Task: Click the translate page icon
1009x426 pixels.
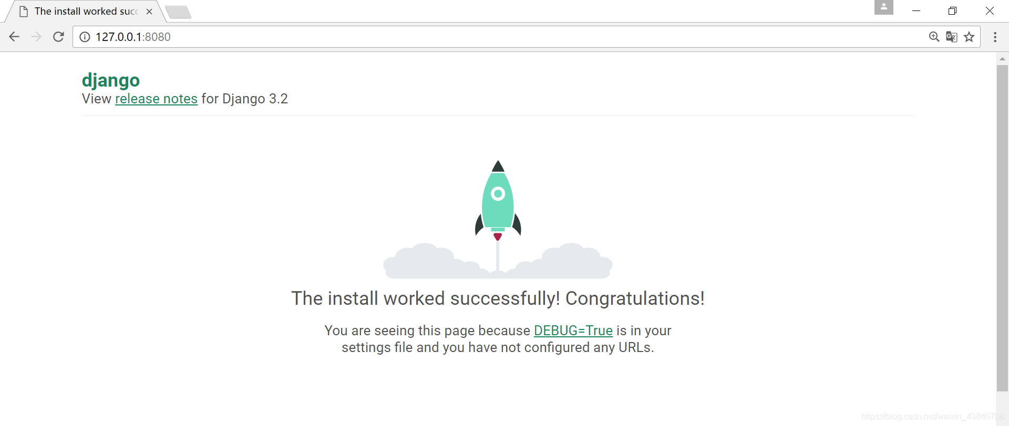Action: click(951, 37)
